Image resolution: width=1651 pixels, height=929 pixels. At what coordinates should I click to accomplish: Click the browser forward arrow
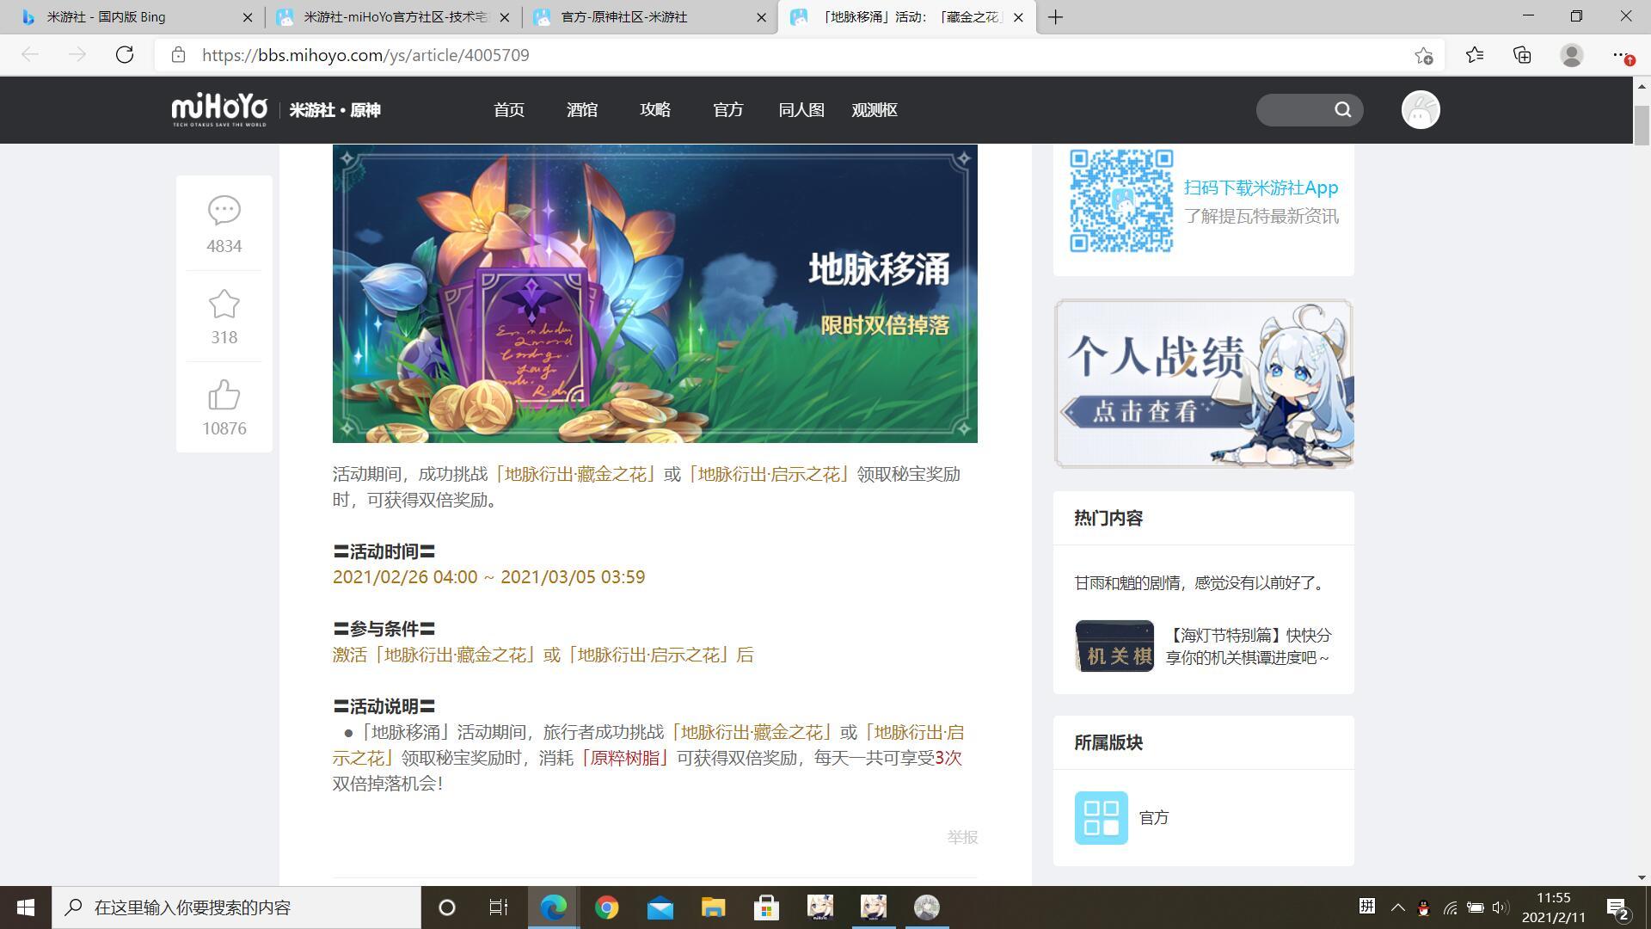click(77, 55)
